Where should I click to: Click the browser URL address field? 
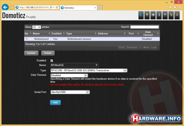[x=34, y=7]
